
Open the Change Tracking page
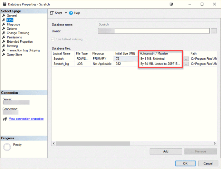18,33
